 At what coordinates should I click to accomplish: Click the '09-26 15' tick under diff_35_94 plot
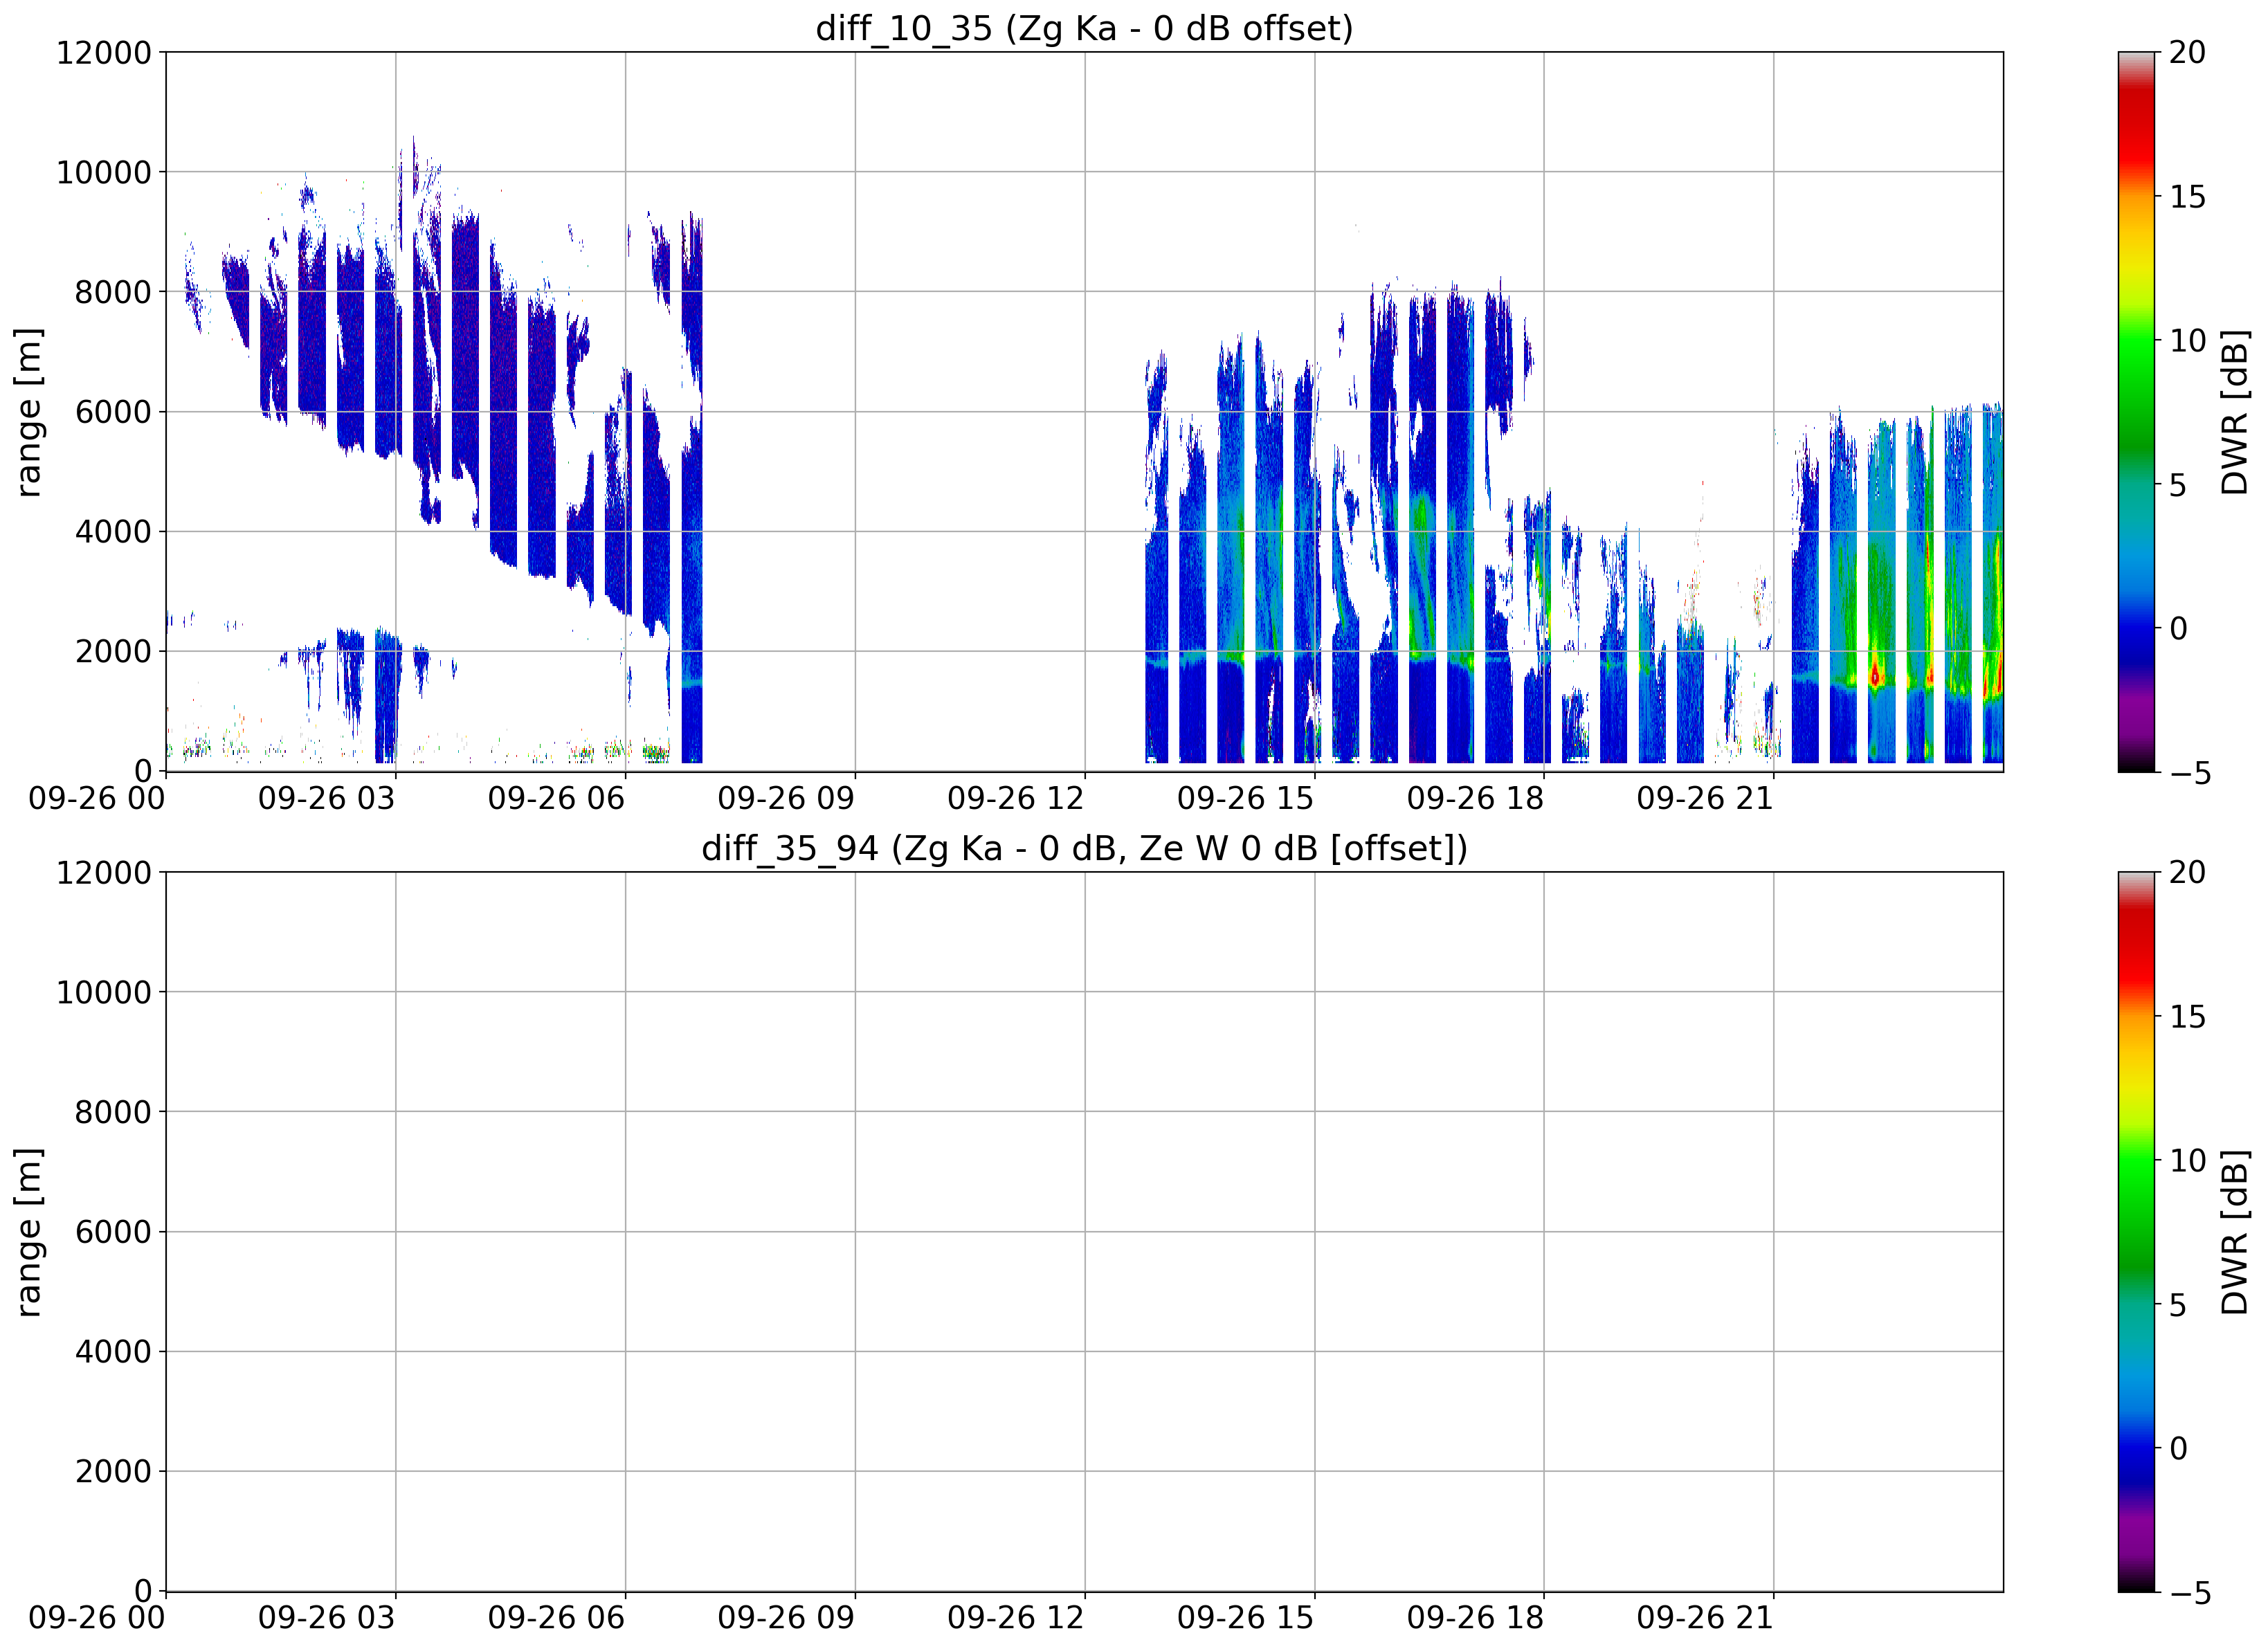1246,1617
